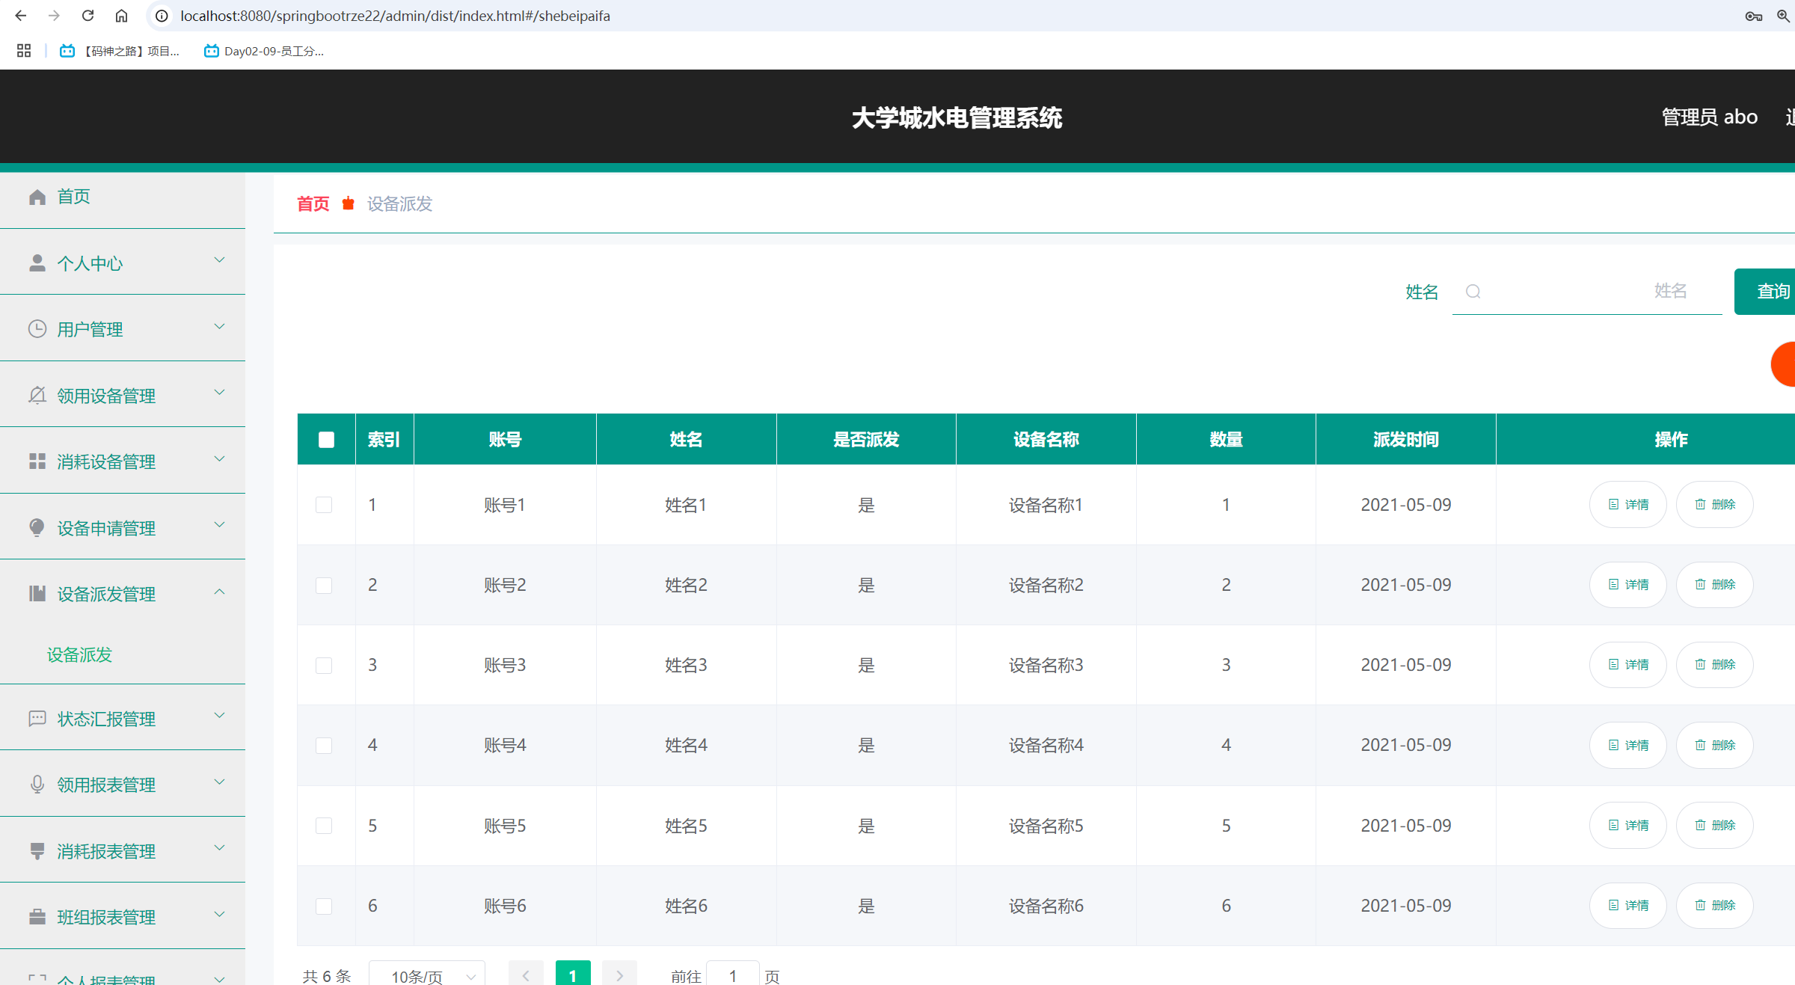Click the search magnifier icon near 姓名 field
The image size is (1795, 985).
[x=1472, y=292]
